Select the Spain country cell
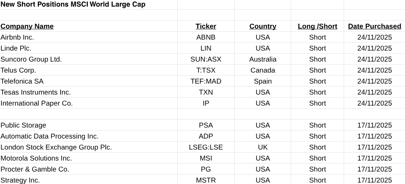Screen dimensions: 405x184 [263, 81]
